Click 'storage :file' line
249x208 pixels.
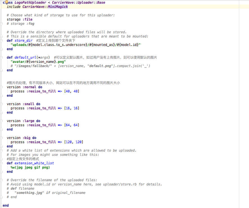click(x=20, y=19)
